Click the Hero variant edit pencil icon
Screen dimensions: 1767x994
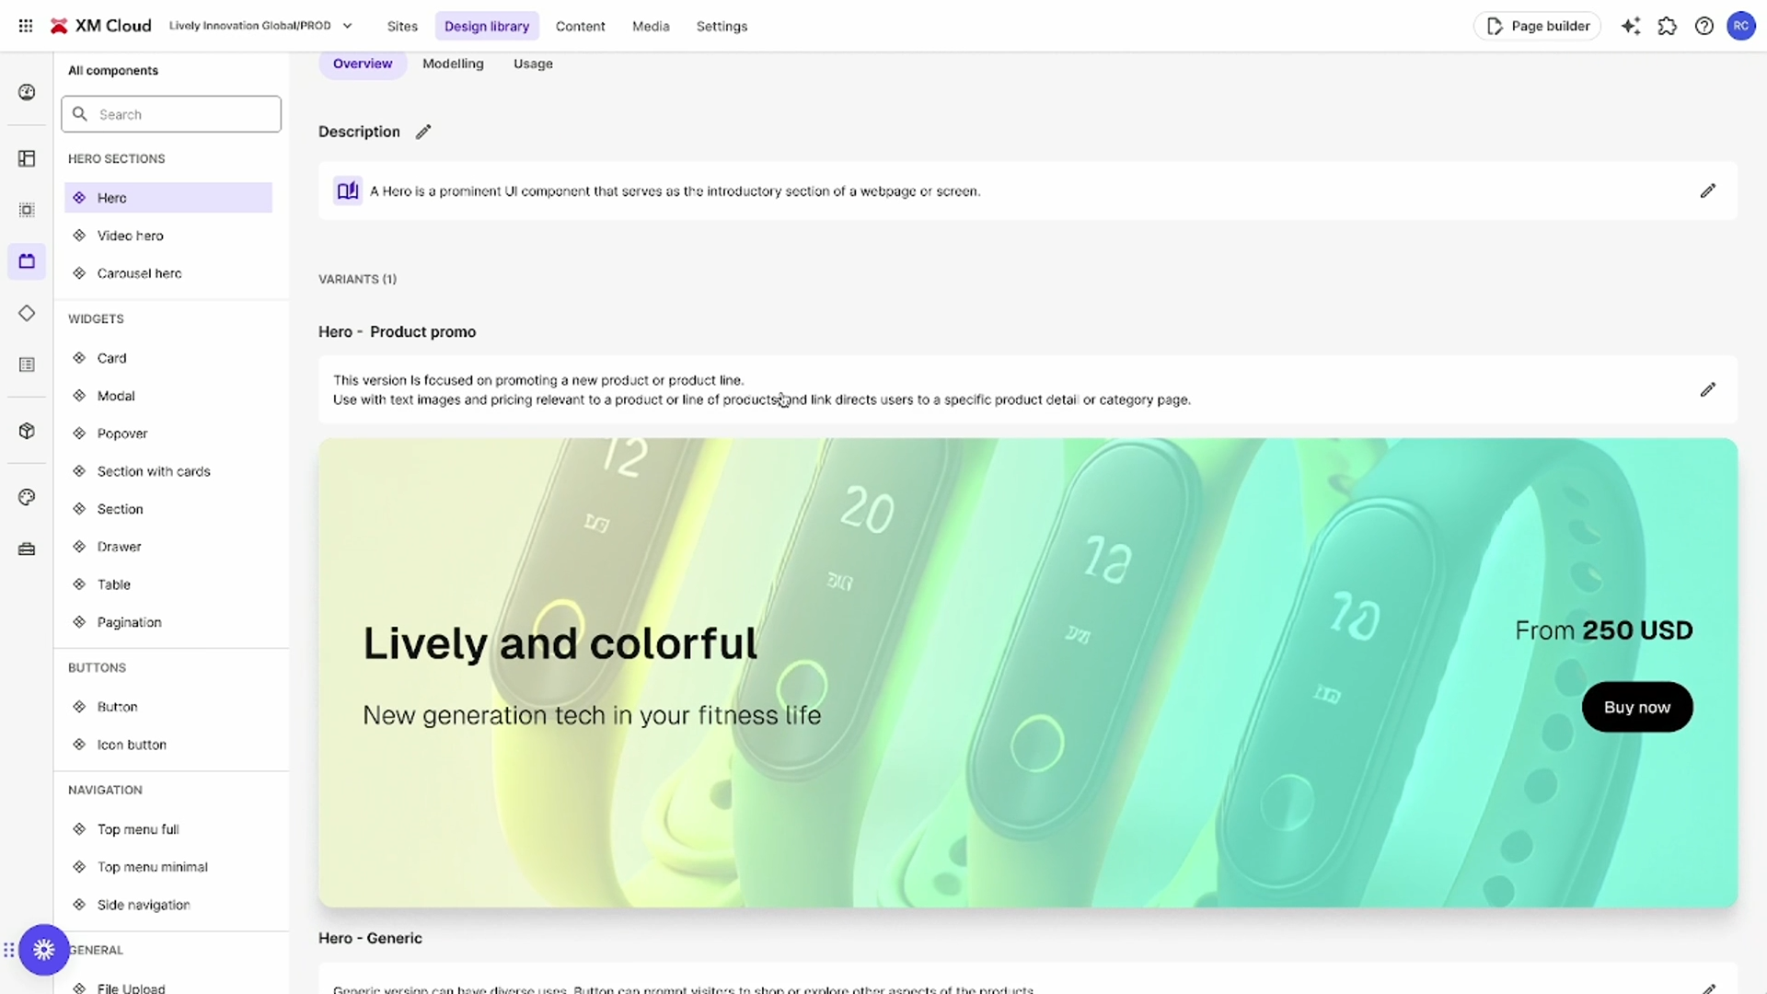1707,389
